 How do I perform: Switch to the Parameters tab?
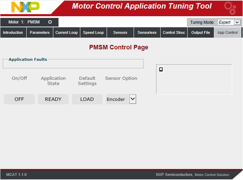click(40, 33)
